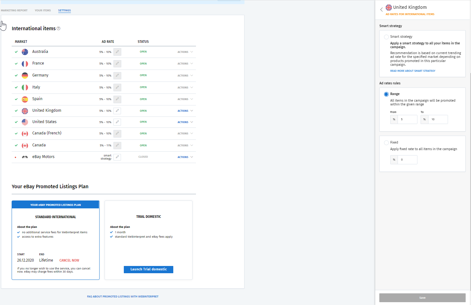Edit ad rate for Australia

117,52
